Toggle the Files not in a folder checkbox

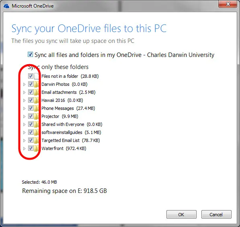coord(31,76)
